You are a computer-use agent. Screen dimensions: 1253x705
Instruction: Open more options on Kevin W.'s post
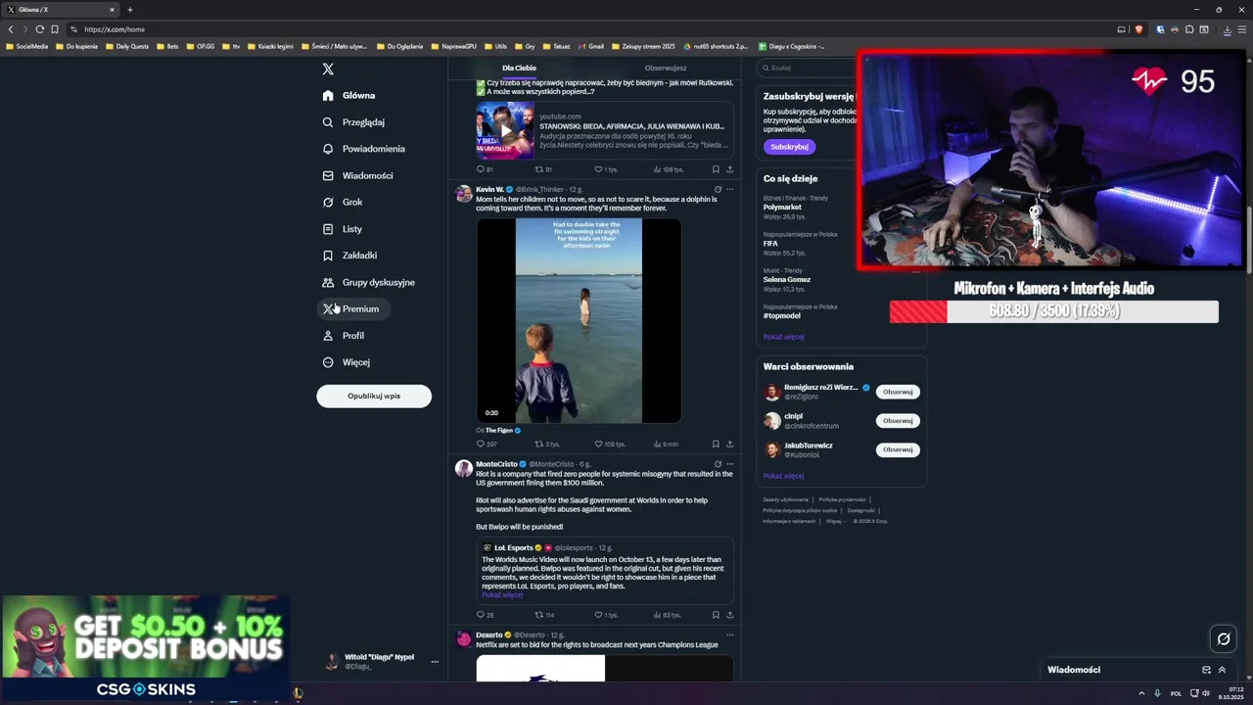(730, 189)
